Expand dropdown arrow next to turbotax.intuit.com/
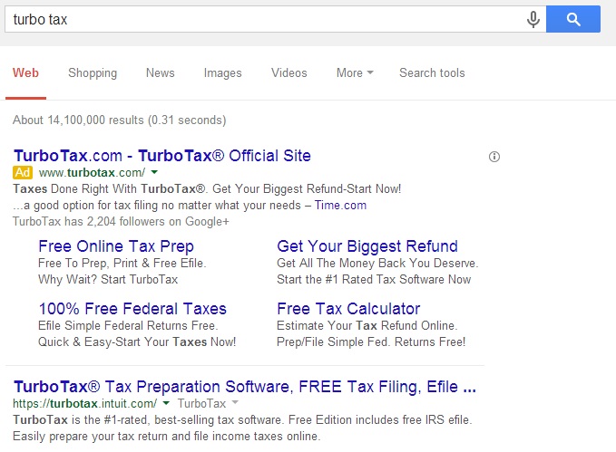 coord(166,402)
